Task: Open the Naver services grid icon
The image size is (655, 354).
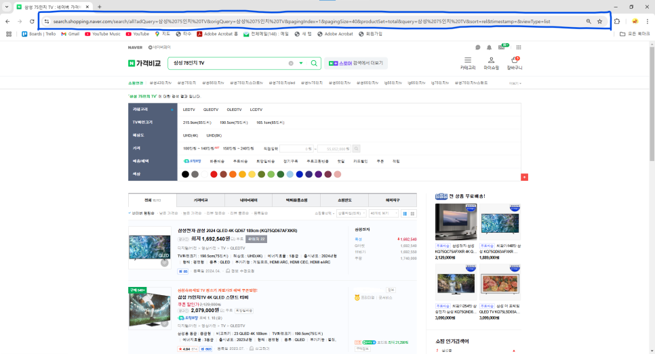Action: [519, 47]
